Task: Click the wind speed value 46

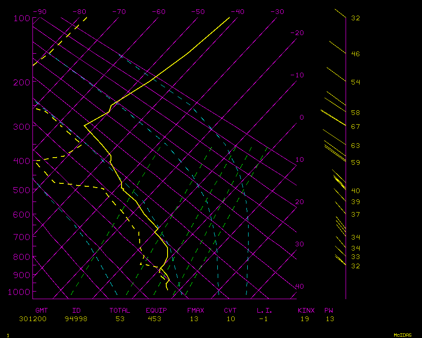Action: [355, 54]
